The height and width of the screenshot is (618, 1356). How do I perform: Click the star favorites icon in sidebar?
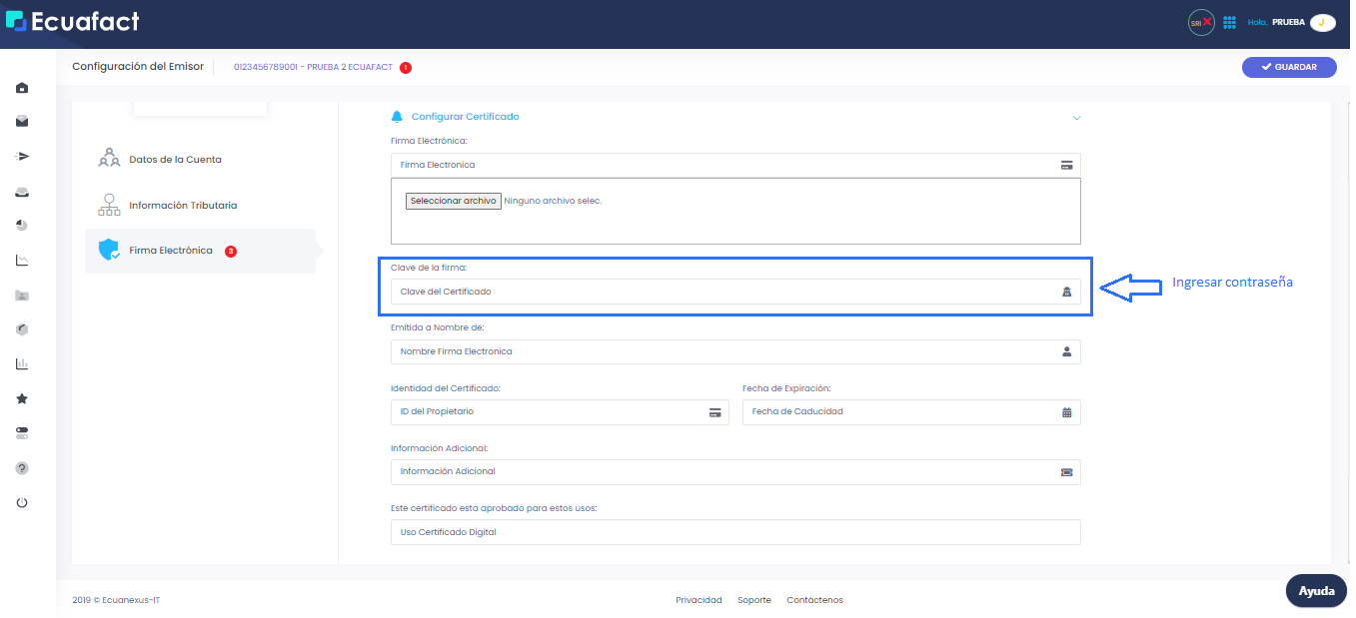pyautogui.click(x=22, y=397)
